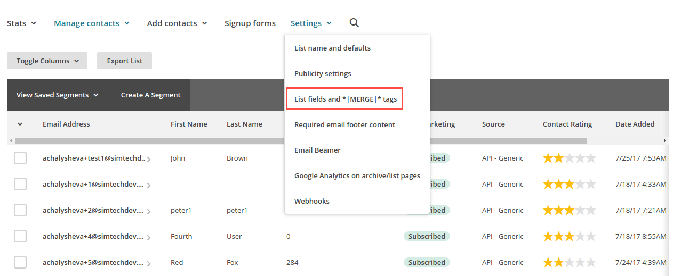
Task: Choose Email Beamer option
Action: (317, 150)
